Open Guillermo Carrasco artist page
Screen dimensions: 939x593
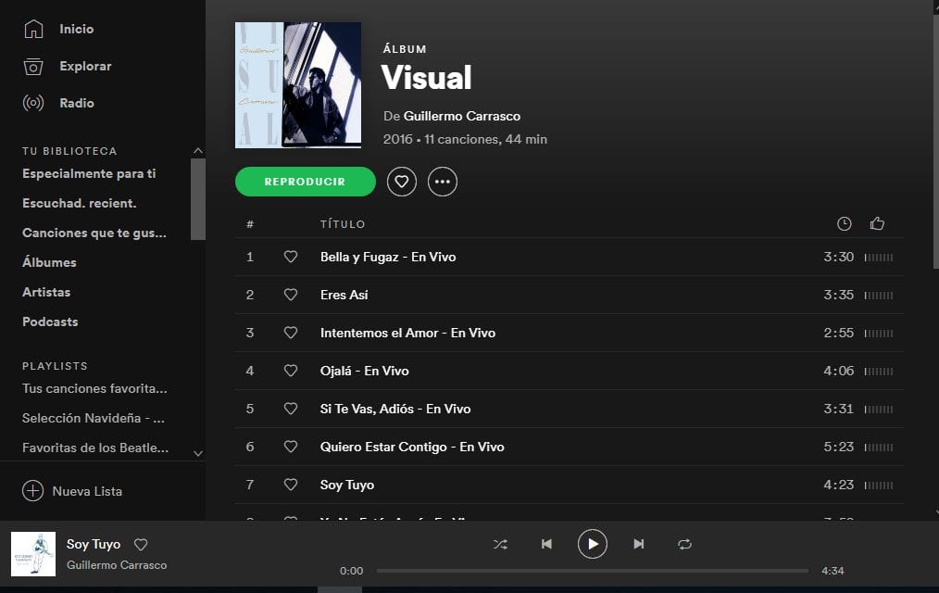pos(462,116)
